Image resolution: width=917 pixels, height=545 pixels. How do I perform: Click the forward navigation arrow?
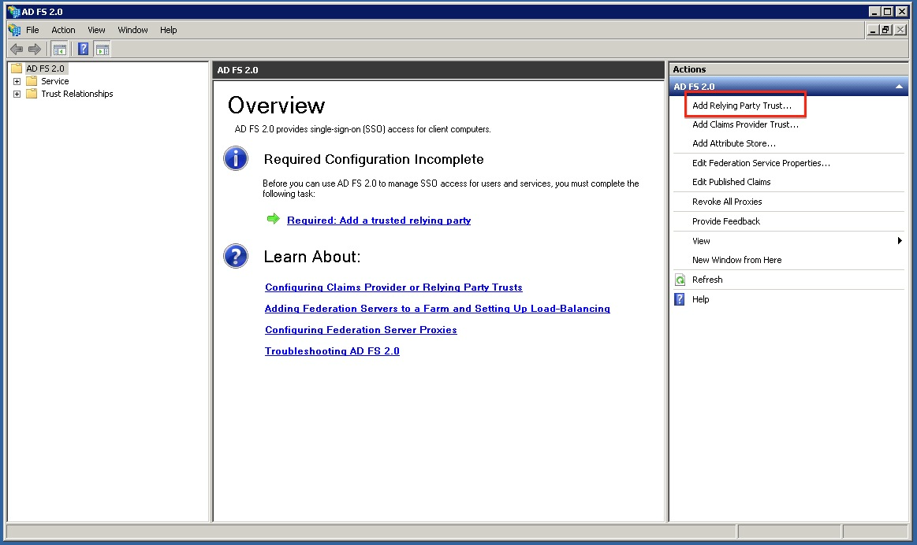point(34,48)
